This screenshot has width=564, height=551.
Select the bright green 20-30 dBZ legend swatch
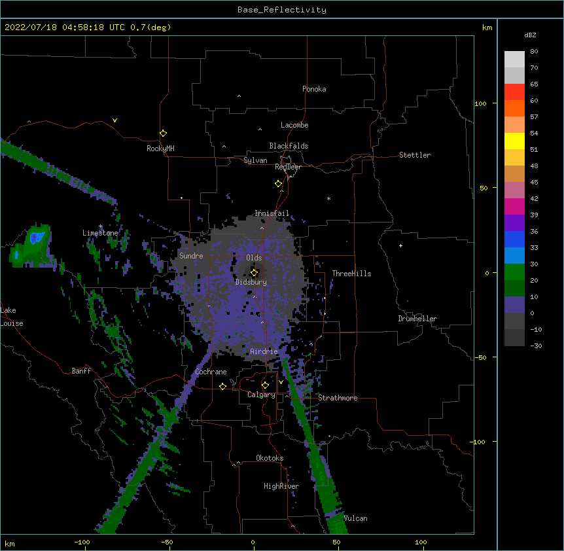(x=514, y=272)
